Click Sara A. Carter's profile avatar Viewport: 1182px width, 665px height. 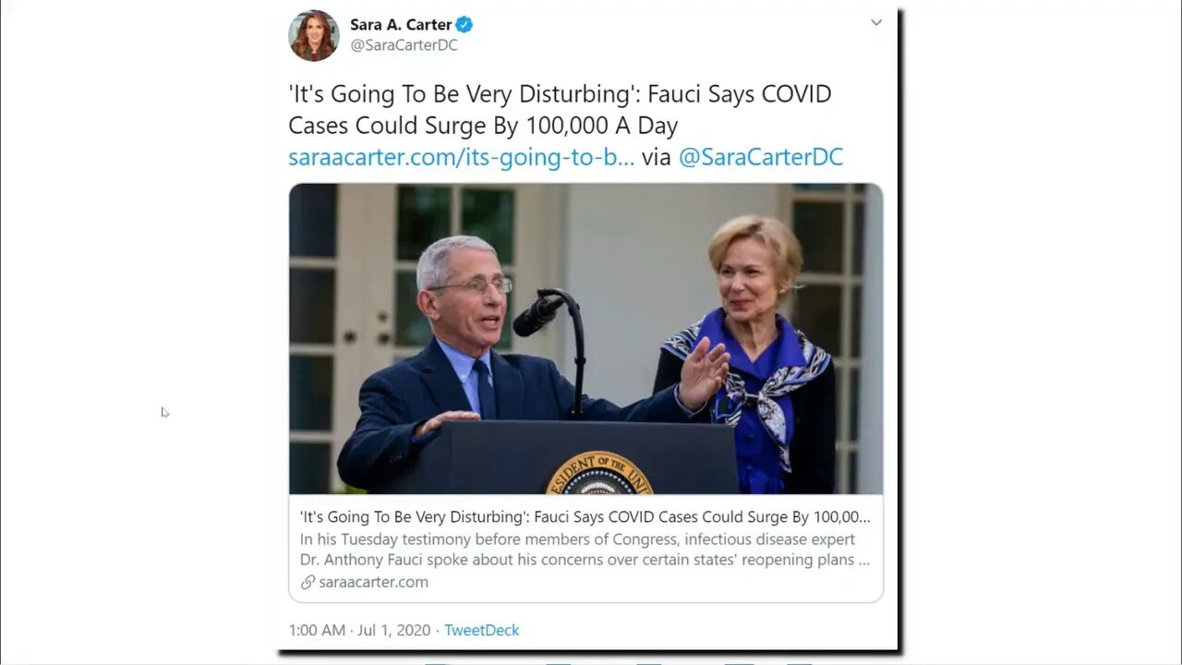(313, 35)
